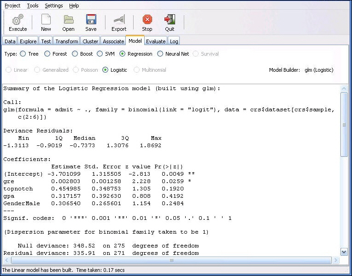Click the 'Call:' line in output

12,102
